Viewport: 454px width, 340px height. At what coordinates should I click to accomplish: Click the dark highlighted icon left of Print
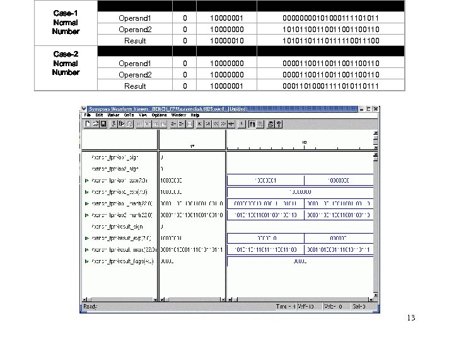pyautogui.click(x=252, y=124)
